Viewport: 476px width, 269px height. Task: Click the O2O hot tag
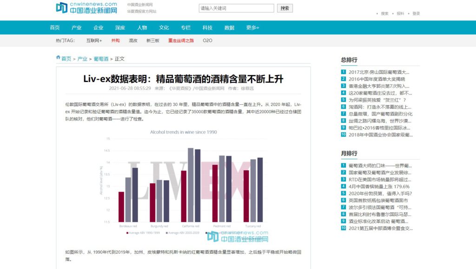(208, 40)
